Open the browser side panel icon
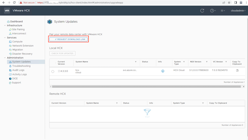The image size is (248, 140). pyautogui.click(x=236, y=3)
